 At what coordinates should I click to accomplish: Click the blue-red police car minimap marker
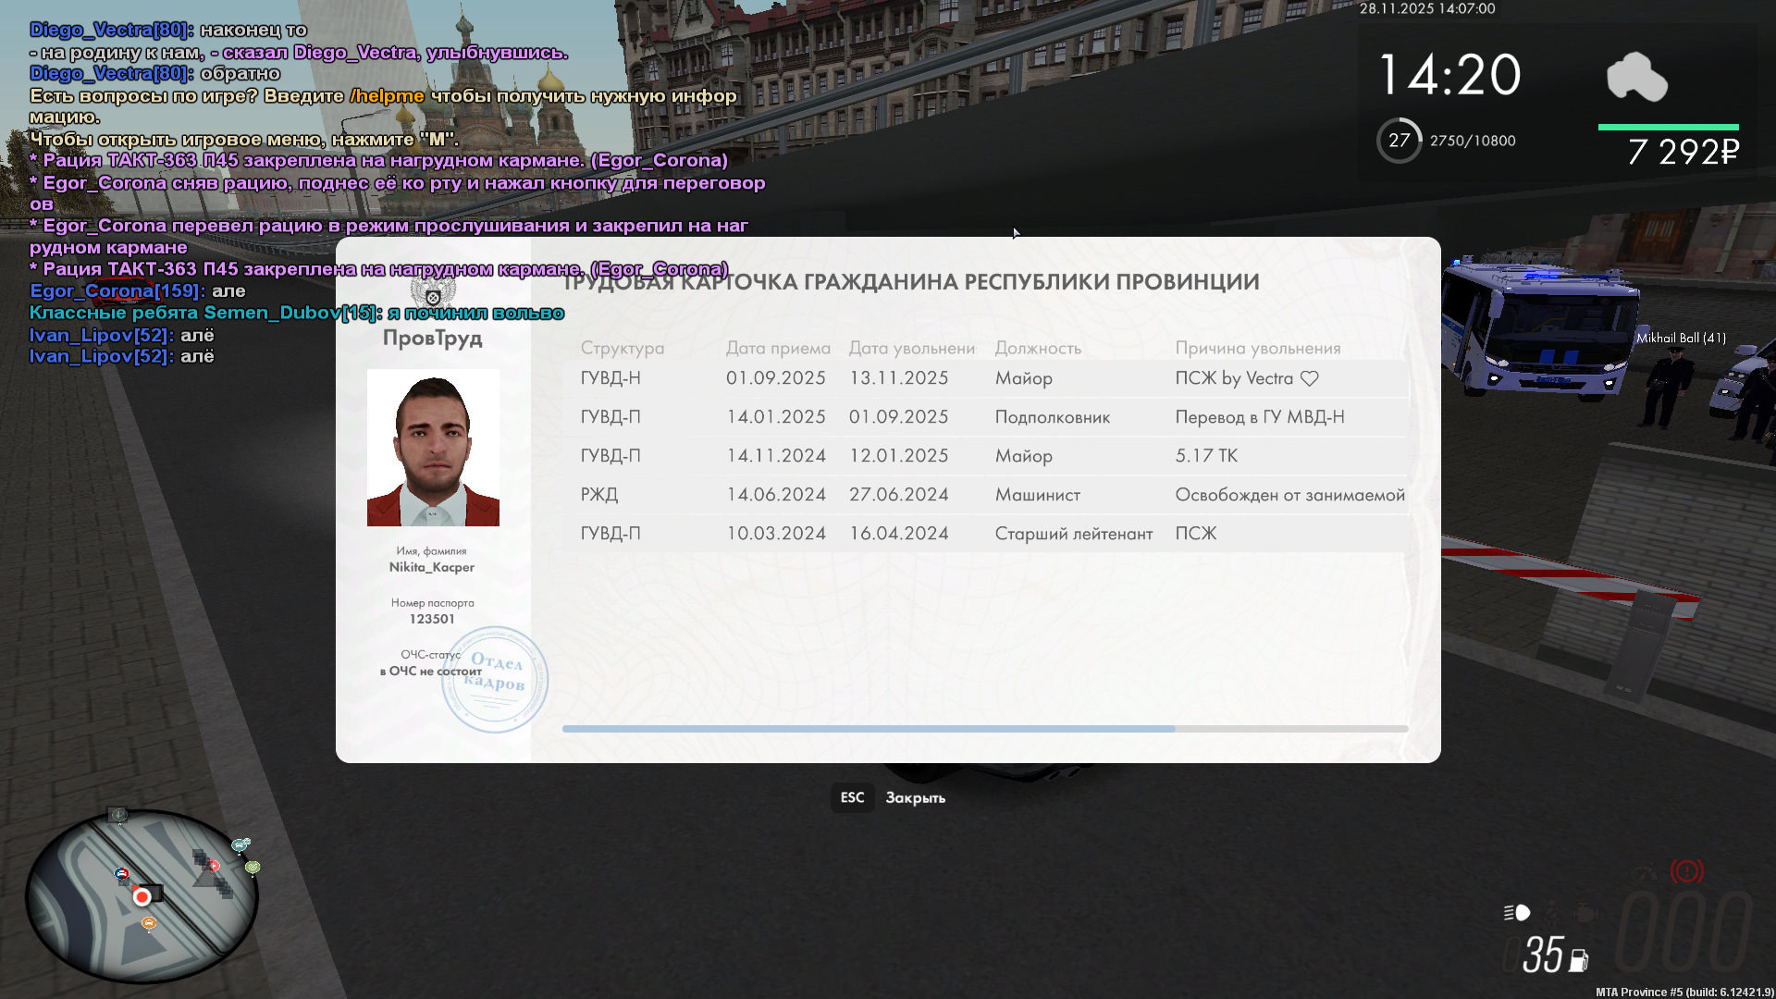pyautogui.click(x=121, y=873)
